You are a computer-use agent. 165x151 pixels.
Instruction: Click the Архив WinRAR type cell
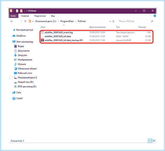123,40
